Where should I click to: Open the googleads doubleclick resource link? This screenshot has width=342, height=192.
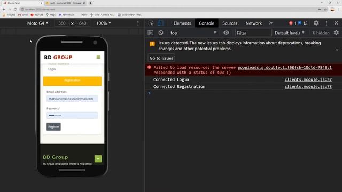tap(284, 68)
